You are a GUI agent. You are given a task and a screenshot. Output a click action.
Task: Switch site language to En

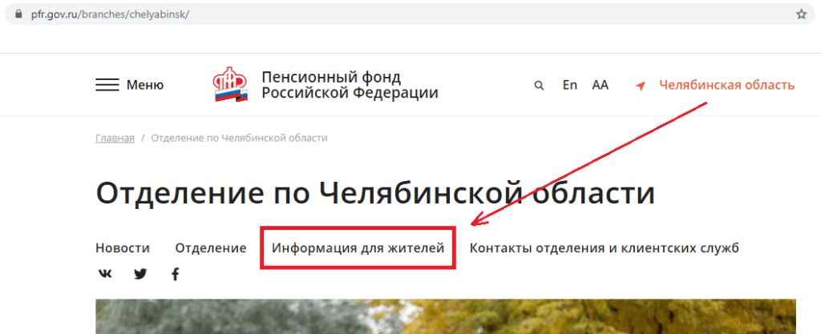[x=570, y=85]
